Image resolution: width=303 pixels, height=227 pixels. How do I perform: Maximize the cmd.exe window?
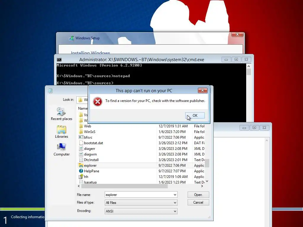pos(236,59)
